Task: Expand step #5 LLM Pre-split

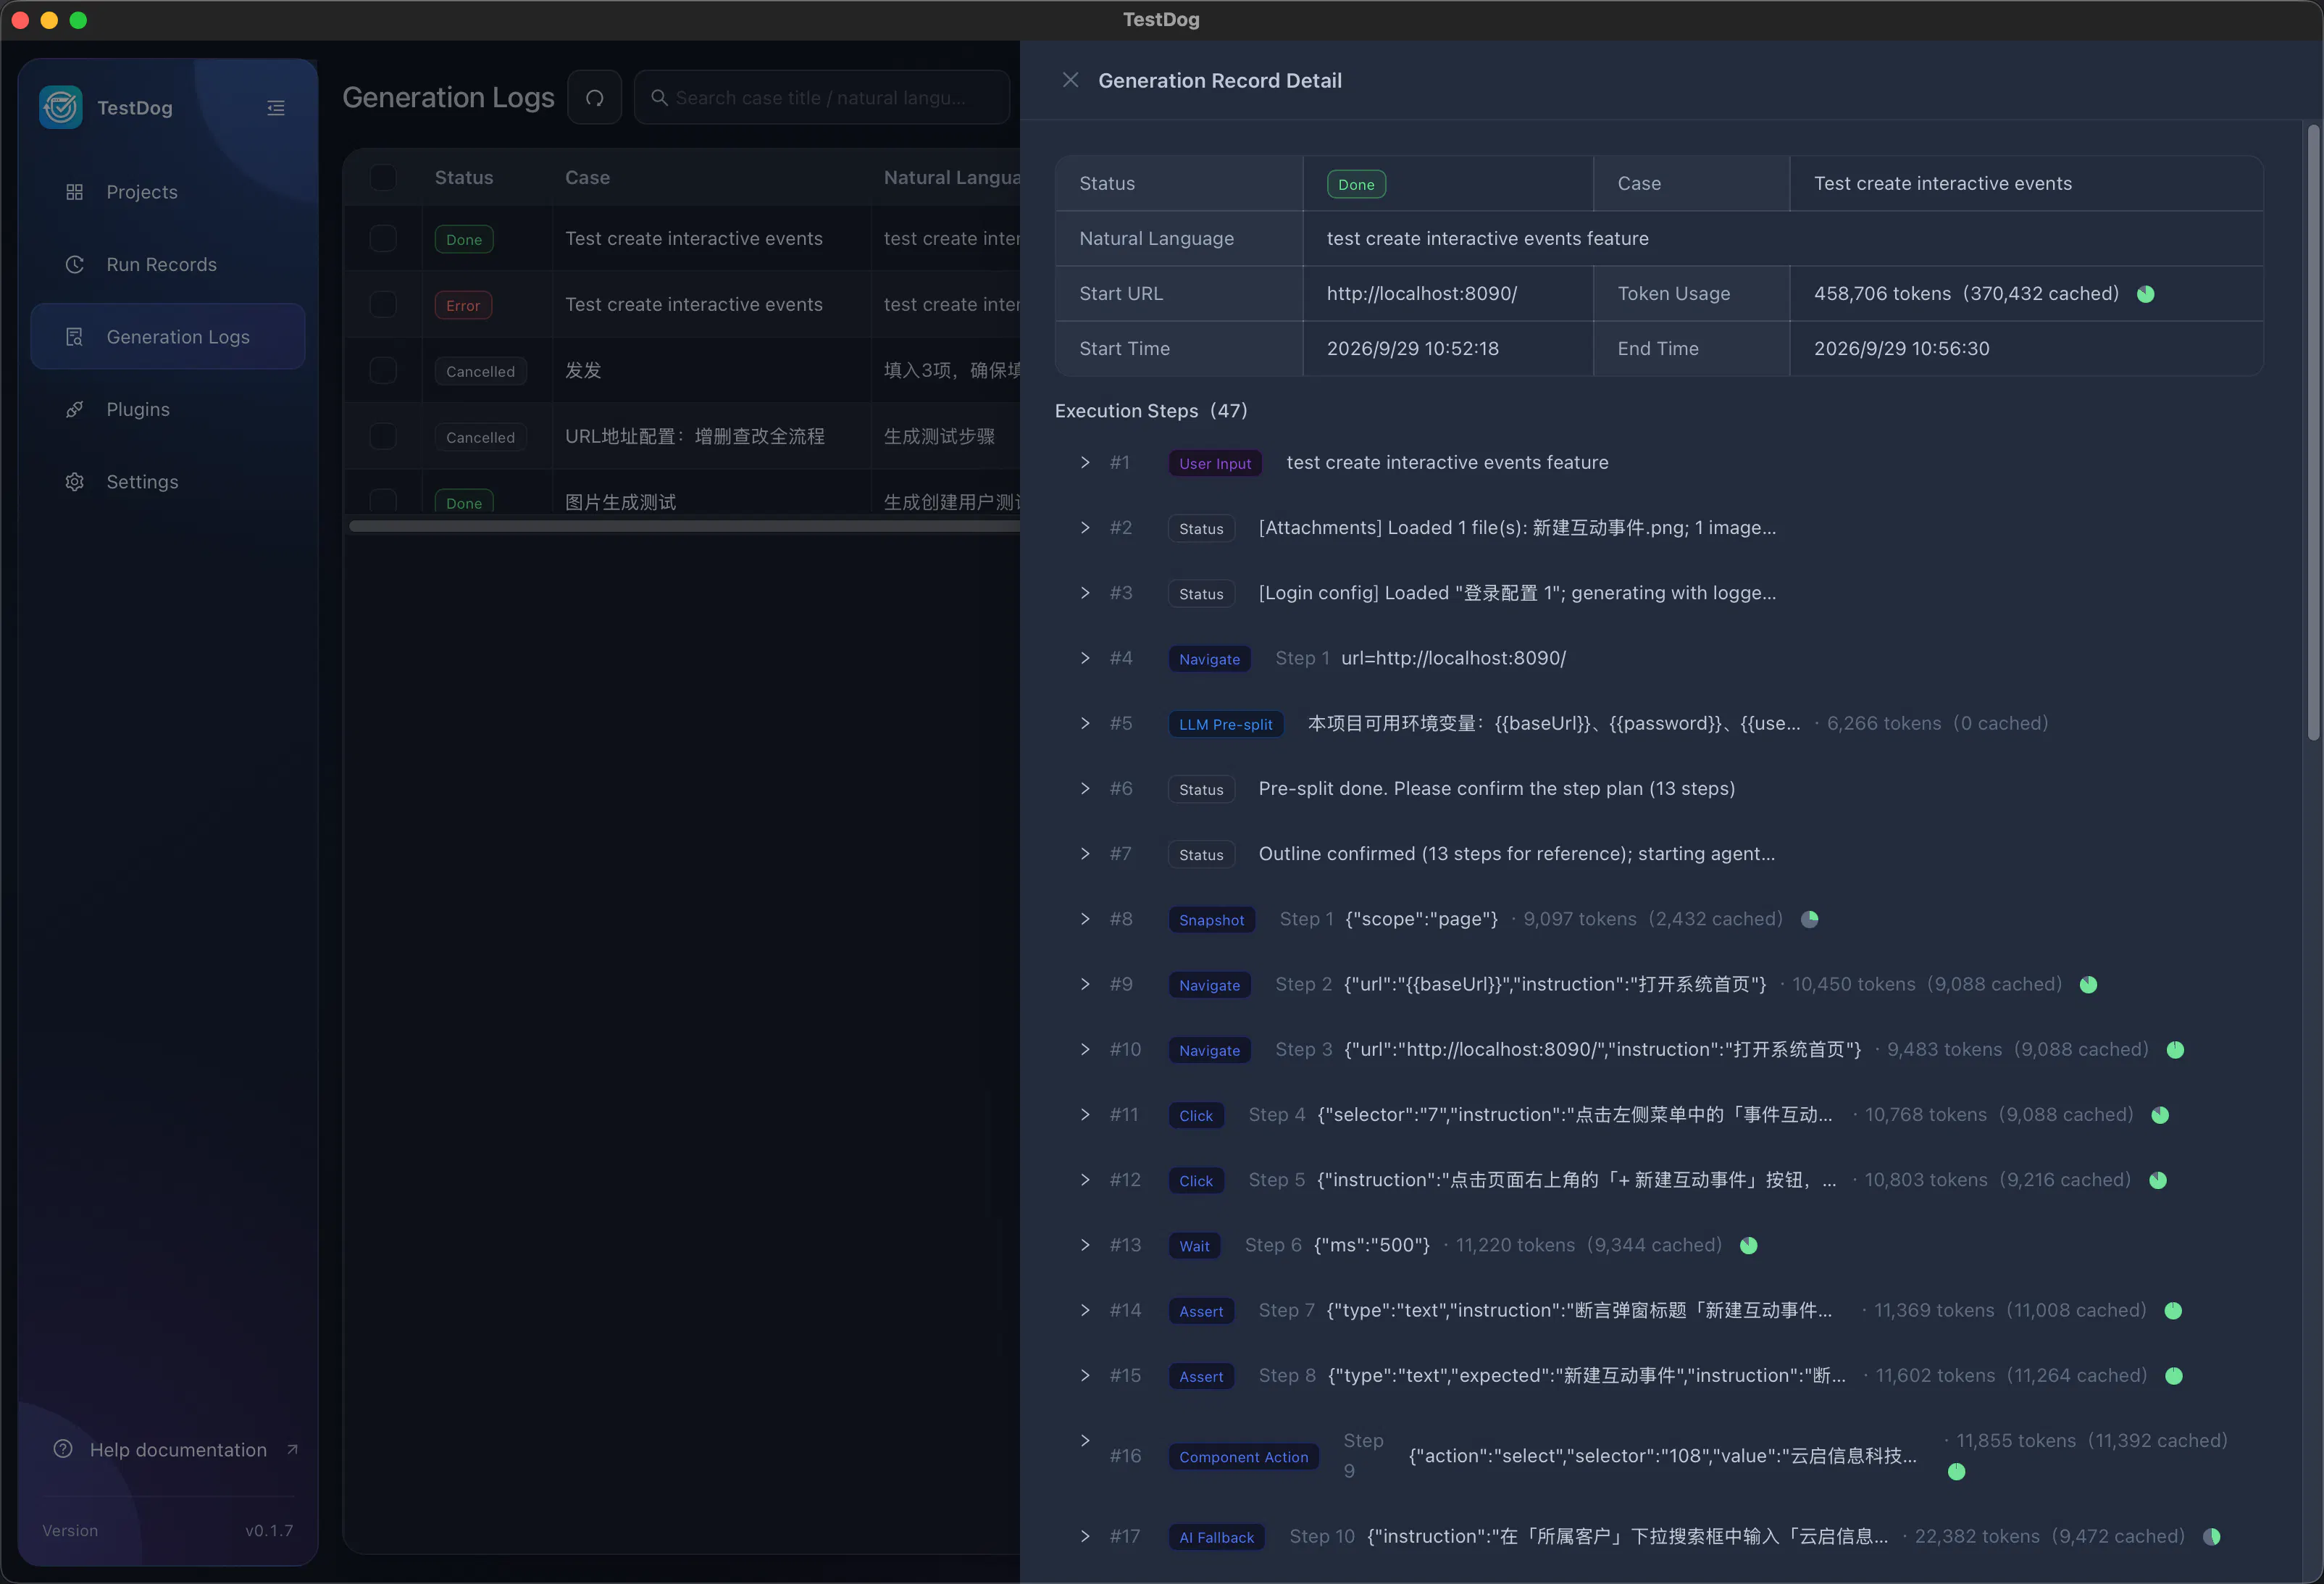Action: (x=1085, y=723)
